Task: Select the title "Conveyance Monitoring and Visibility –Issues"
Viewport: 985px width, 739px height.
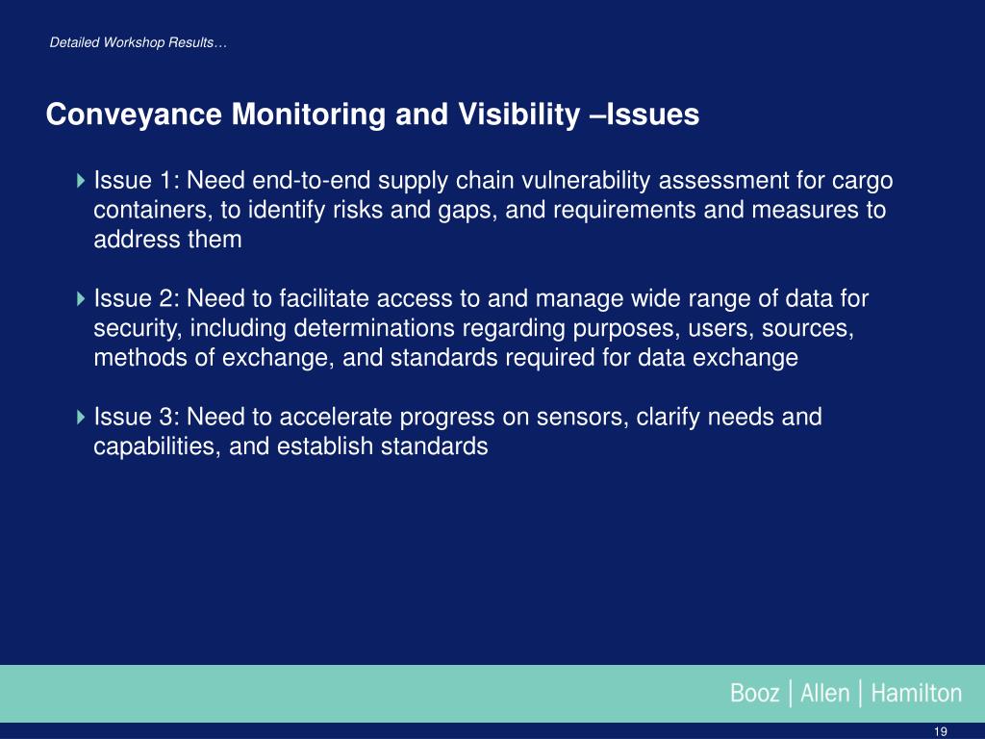Action: [x=372, y=115]
